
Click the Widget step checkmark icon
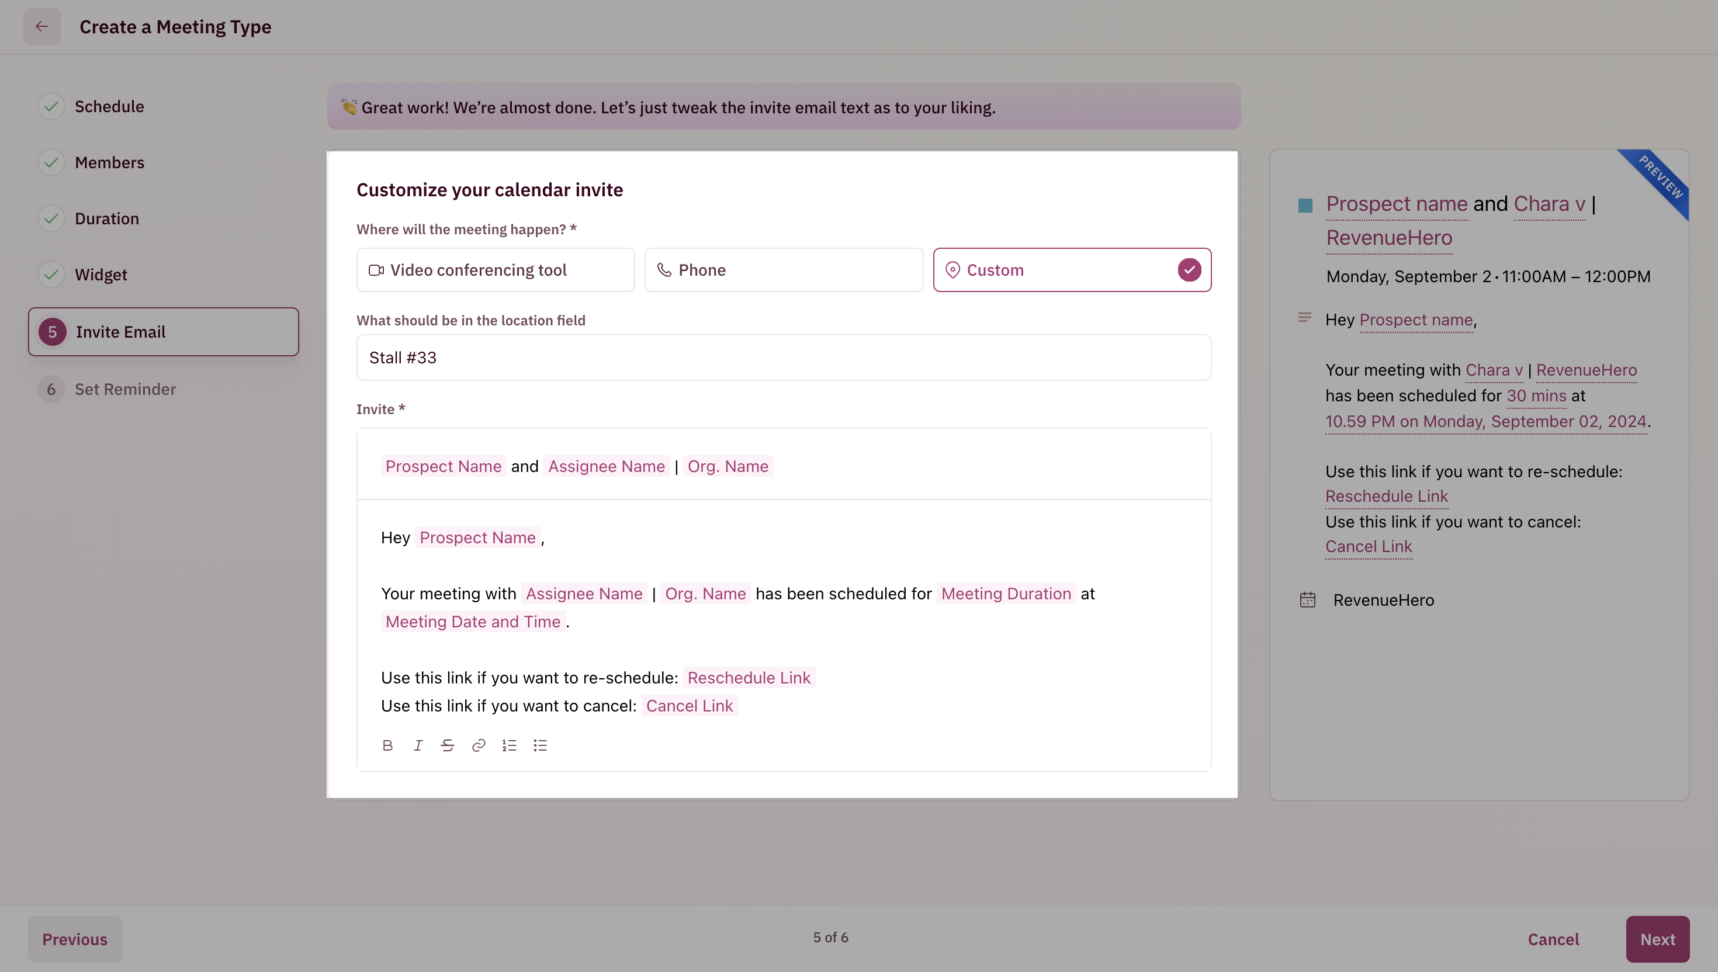click(x=51, y=275)
